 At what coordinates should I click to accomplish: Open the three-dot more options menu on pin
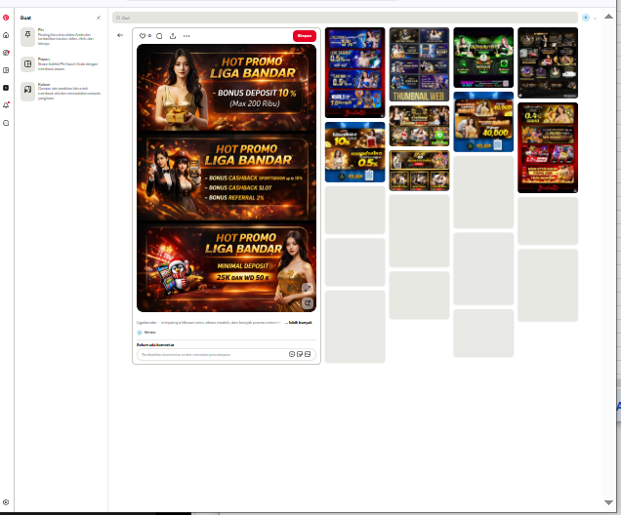click(186, 36)
